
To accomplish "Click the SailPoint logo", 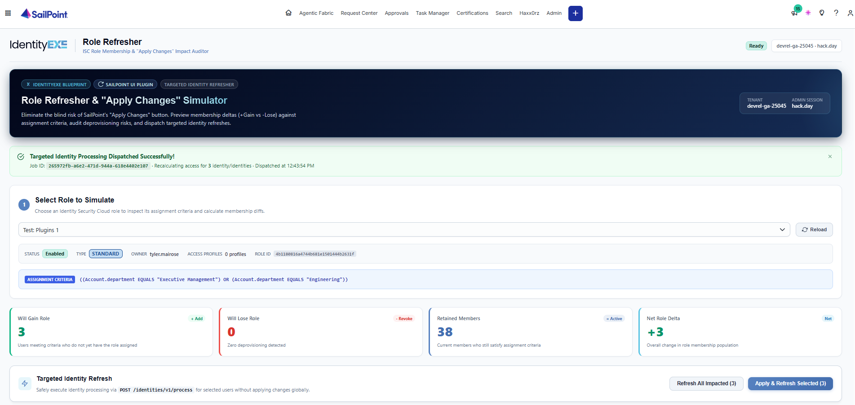I will [x=44, y=14].
